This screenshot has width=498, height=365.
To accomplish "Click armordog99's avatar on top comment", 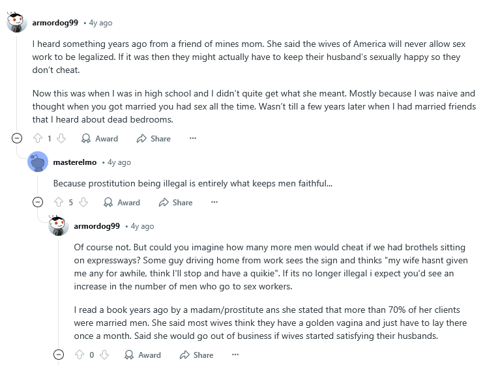I will [17, 22].
